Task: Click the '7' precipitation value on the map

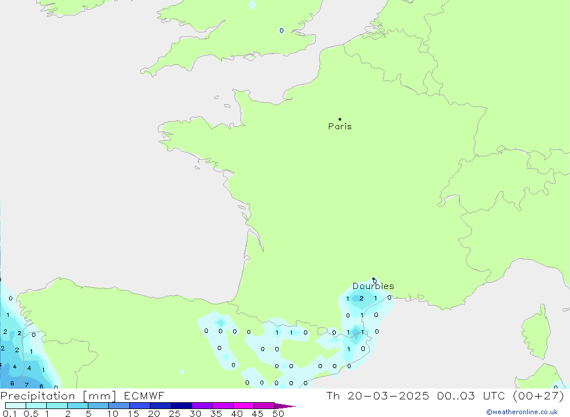Action: [x=27, y=385]
